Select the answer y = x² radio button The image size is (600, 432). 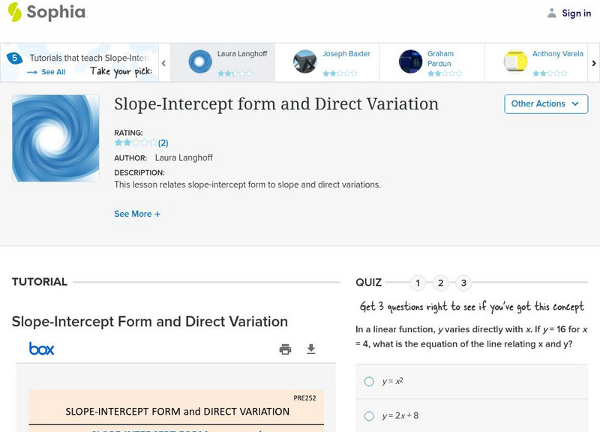369,381
